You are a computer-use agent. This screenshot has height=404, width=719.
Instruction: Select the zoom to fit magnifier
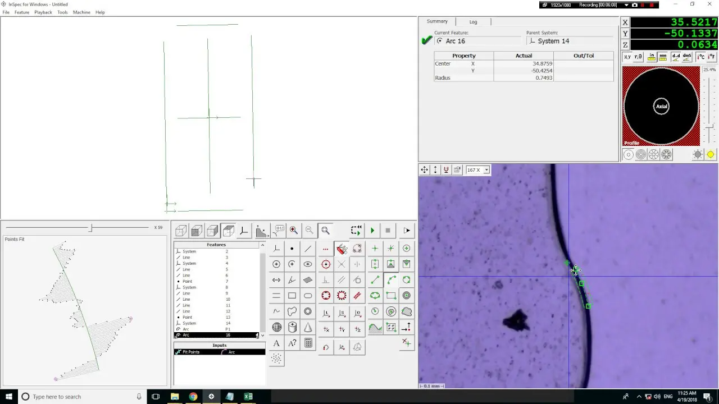(325, 230)
